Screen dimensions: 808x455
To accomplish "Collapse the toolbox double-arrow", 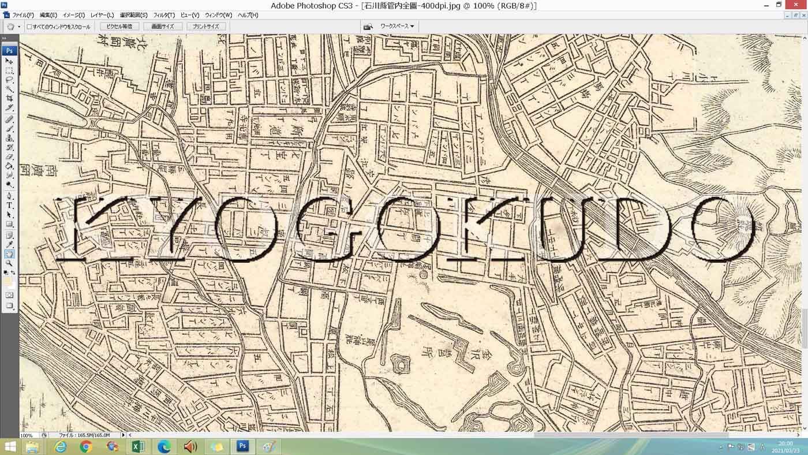I will pos(5,38).
